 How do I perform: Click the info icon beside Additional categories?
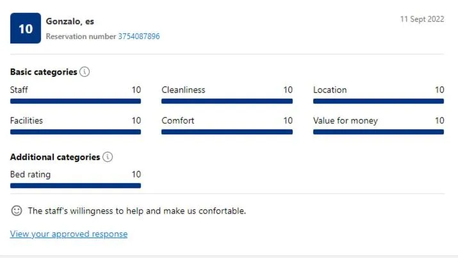(108, 157)
